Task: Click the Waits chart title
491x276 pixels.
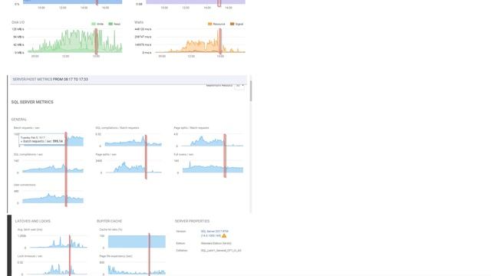Action: (x=139, y=22)
